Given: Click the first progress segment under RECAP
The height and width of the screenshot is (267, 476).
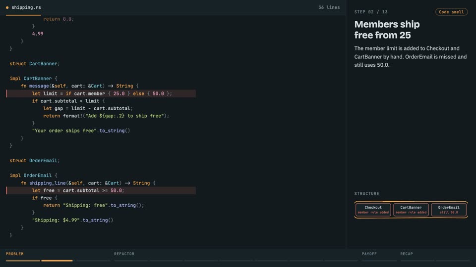Looking at the screenshot, I should coord(417,261).
